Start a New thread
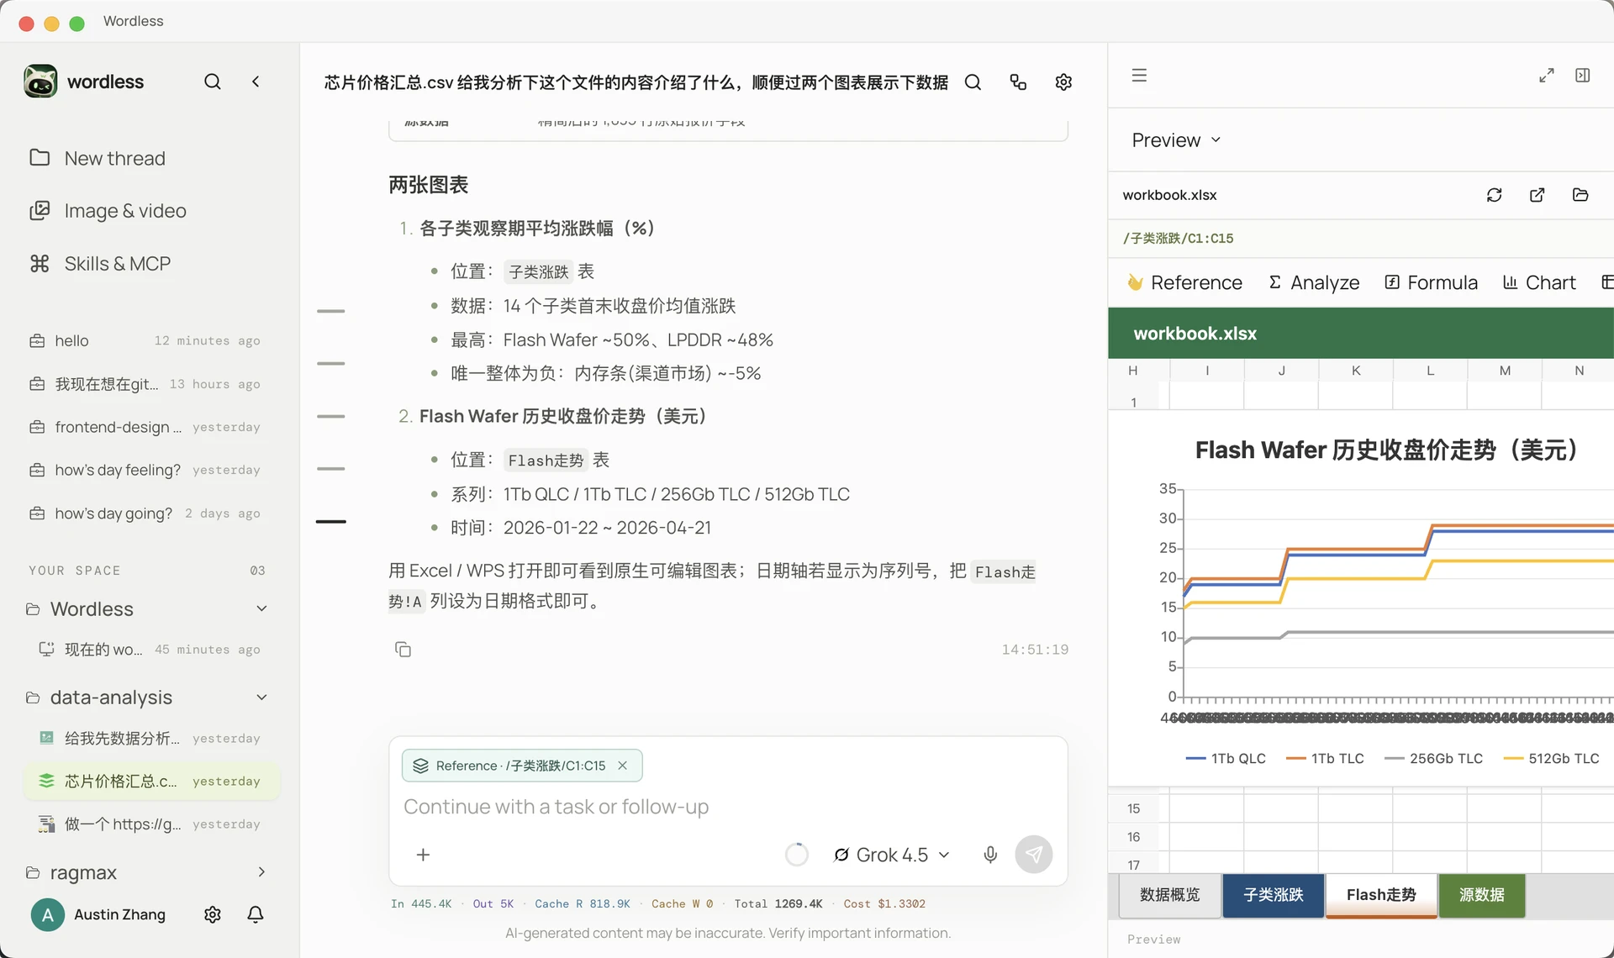Screen dimensions: 1614x958 [x=98, y=158]
